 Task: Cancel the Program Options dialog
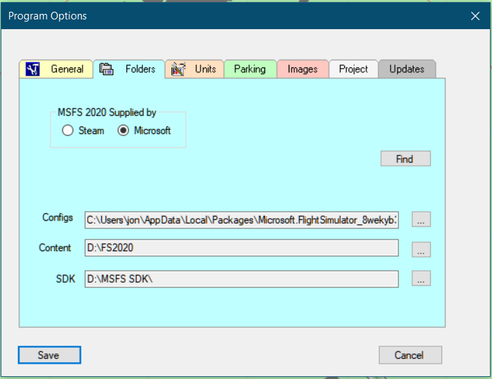click(x=410, y=355)
